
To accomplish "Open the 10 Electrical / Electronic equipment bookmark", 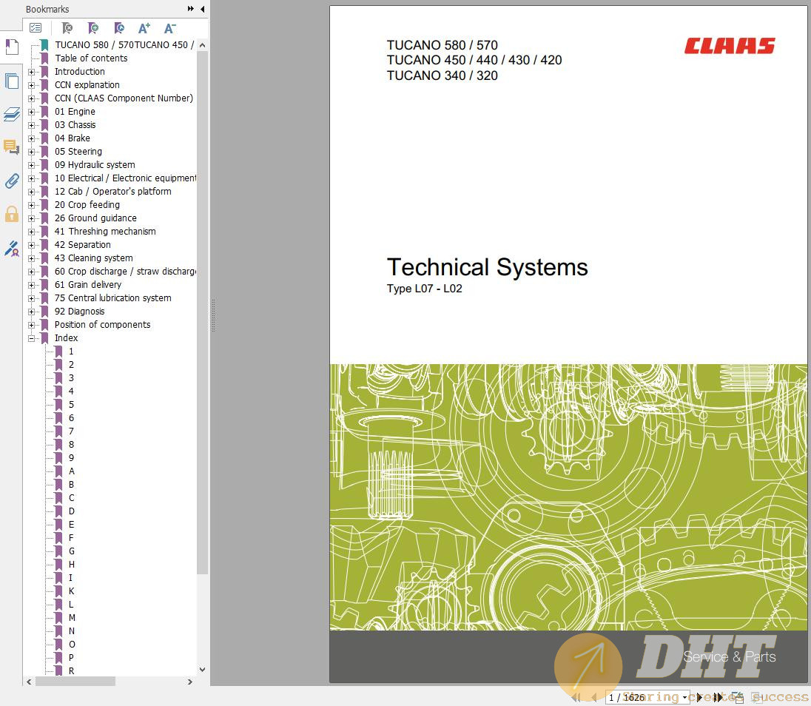I will [125, 178].
